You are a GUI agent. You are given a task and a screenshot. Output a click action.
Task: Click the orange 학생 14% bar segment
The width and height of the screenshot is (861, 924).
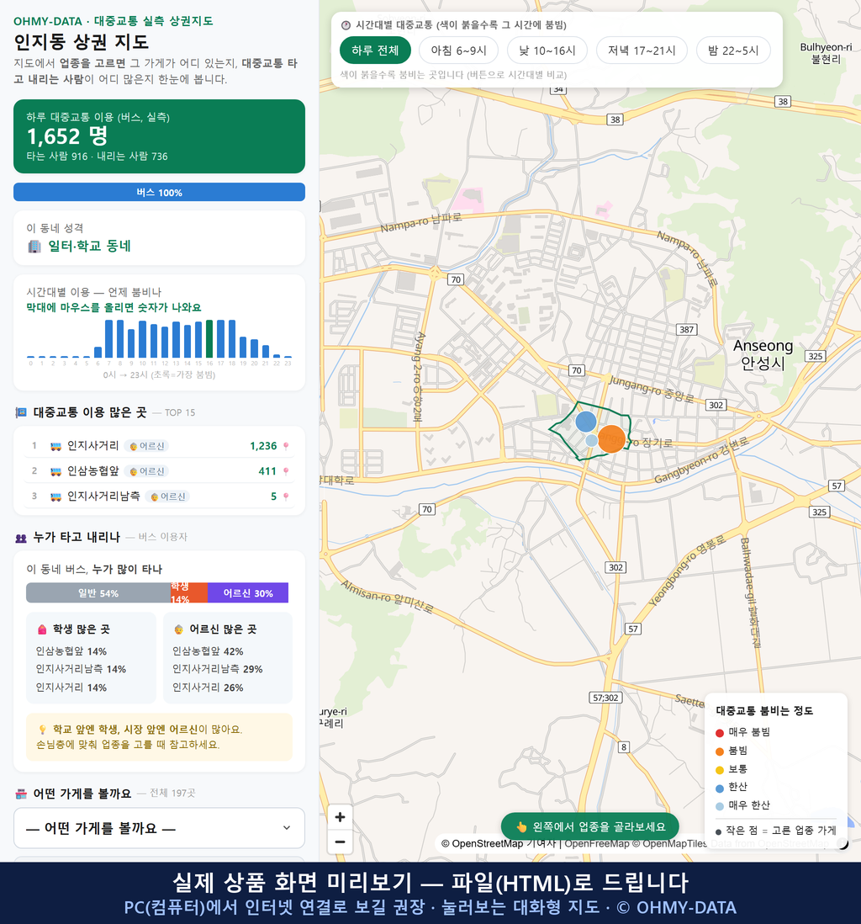189,592
